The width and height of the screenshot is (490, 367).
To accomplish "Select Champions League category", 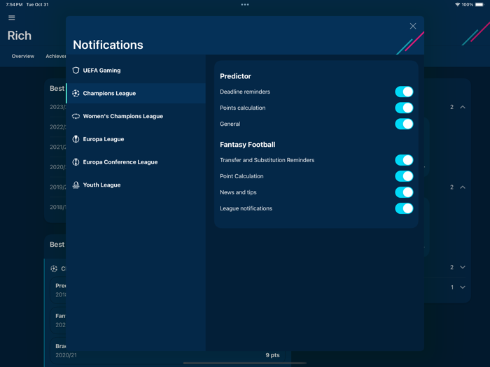I will click(x=136, y=93).
